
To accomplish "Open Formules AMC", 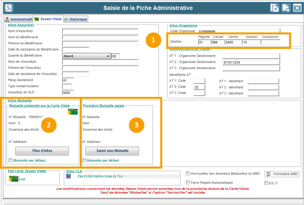I will (x=282, y=174).
